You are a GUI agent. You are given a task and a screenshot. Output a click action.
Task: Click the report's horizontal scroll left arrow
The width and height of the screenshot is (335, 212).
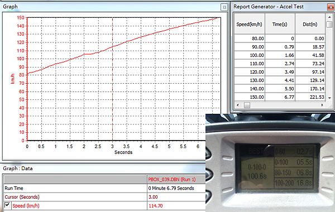238,105
